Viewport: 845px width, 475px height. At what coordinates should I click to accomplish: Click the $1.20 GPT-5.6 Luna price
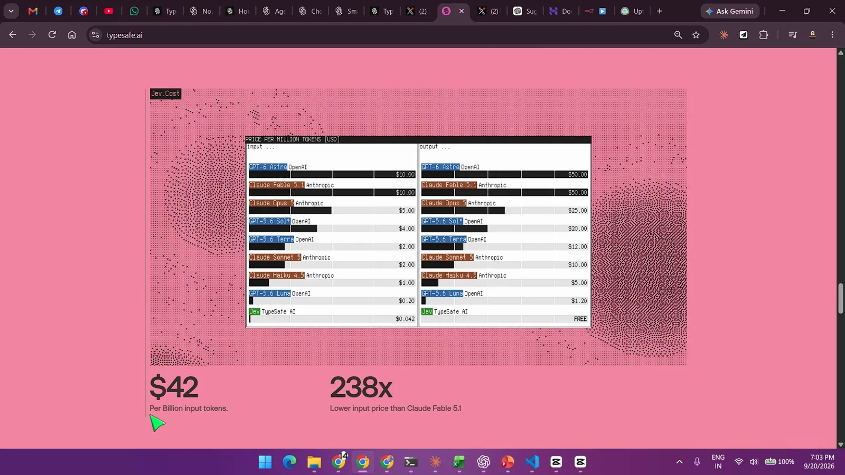pos(579,301)
